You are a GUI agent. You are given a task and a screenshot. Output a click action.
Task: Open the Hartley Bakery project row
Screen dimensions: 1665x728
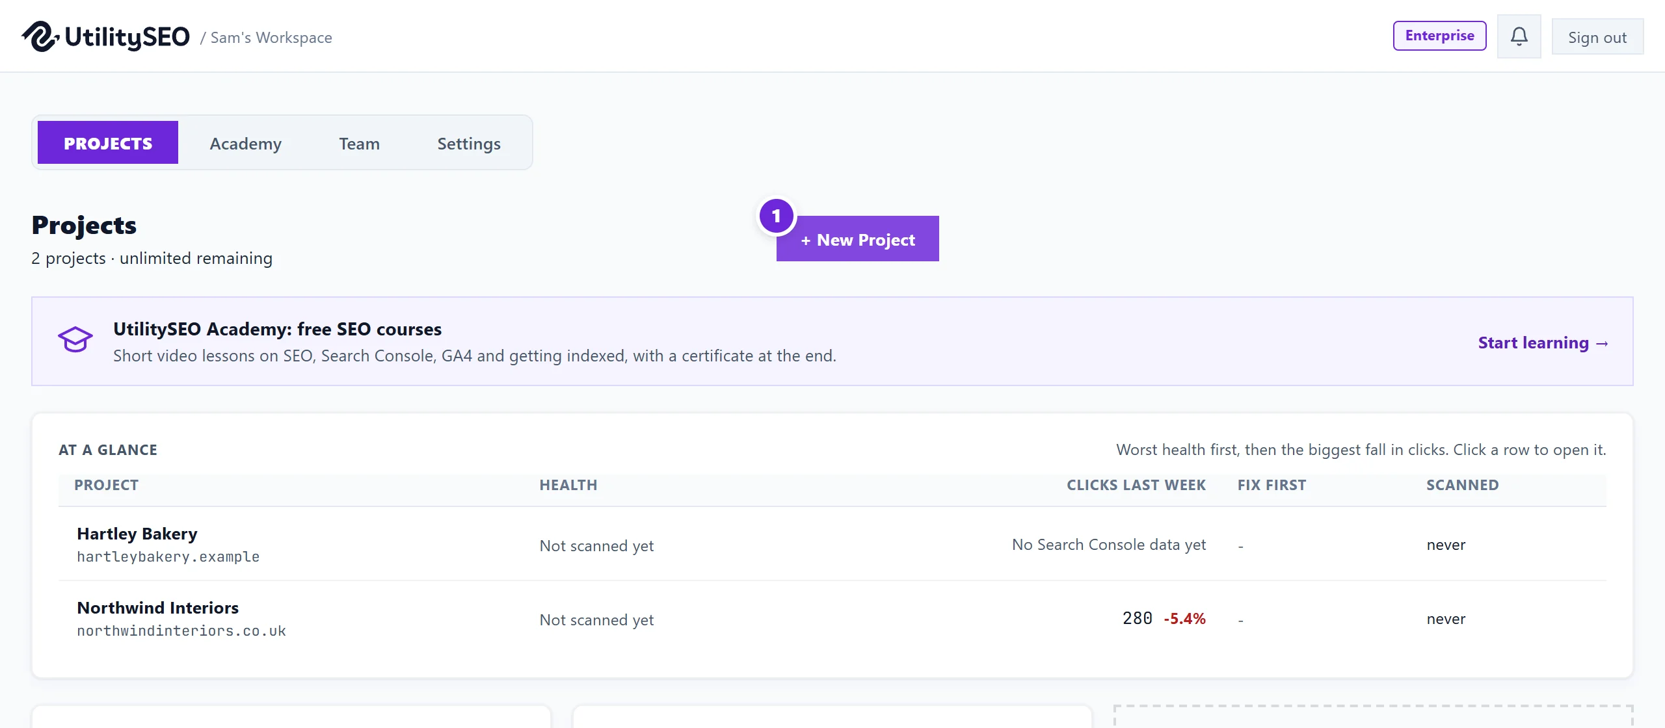tap(832, 544)
